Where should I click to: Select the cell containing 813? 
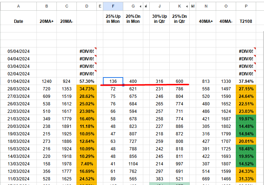(x=206, y=81)
